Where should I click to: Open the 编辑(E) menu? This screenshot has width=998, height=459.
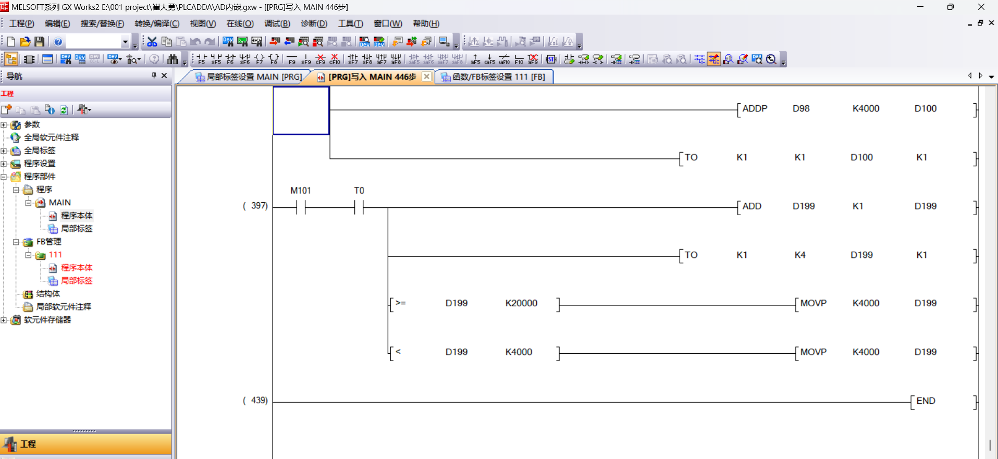pos(57,23)
